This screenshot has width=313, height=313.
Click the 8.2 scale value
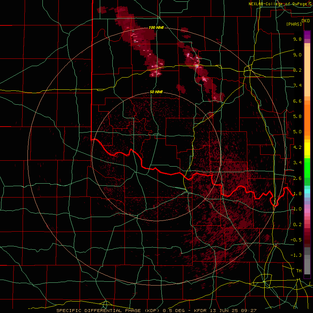click(297, 70)
